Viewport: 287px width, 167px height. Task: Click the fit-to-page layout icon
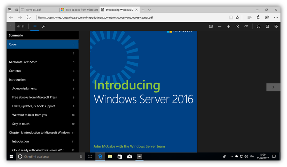point(211,26)
